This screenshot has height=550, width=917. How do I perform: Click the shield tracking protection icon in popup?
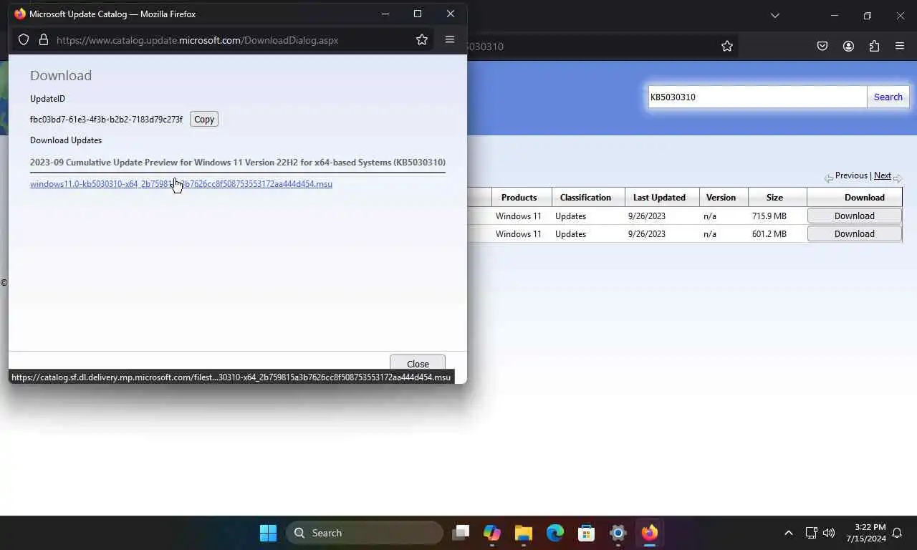pyautogui.click(x=24, y=40)
